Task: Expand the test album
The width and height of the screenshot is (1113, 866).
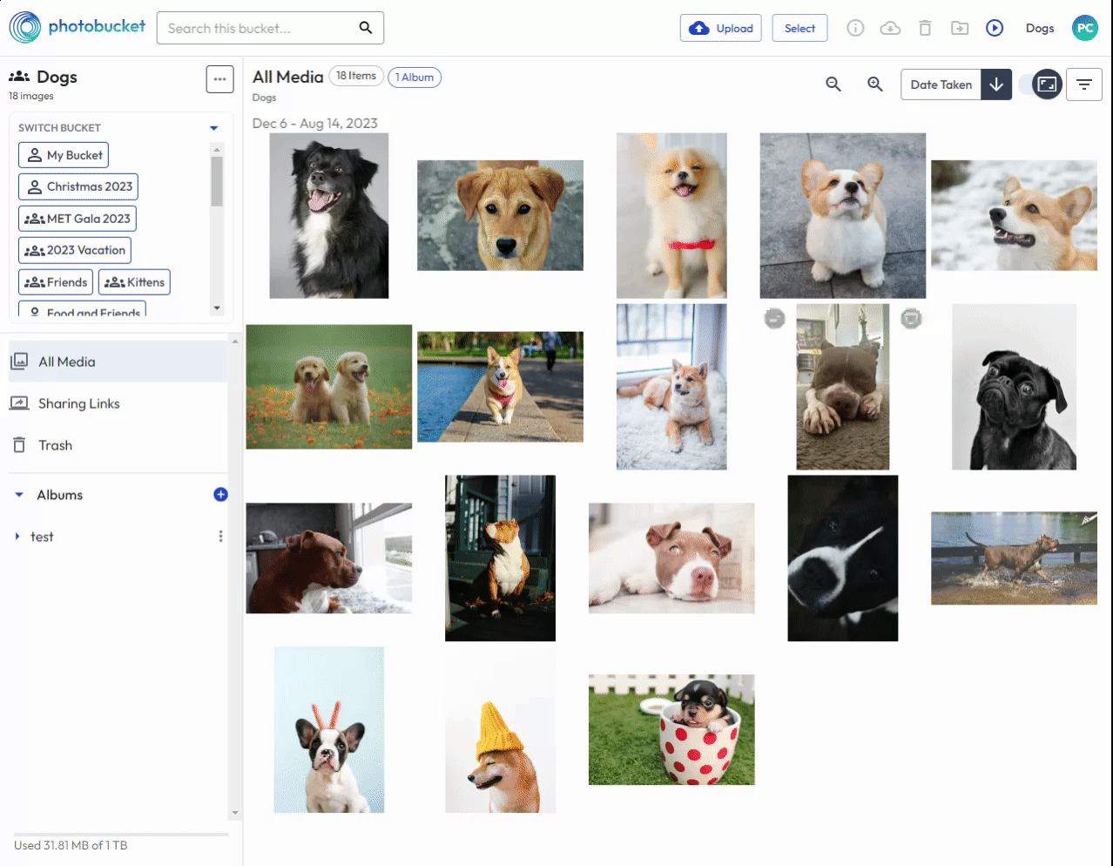Action: (17, 537)
